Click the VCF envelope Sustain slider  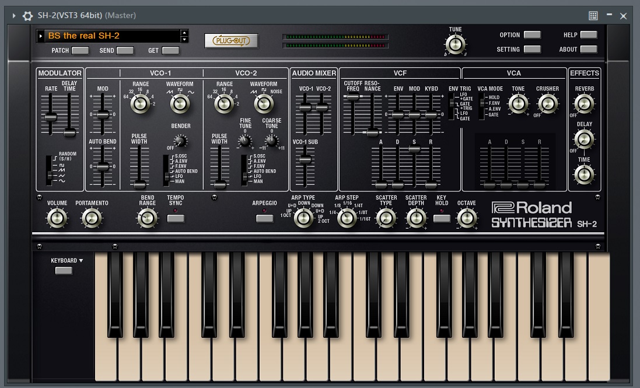[414, 167]
